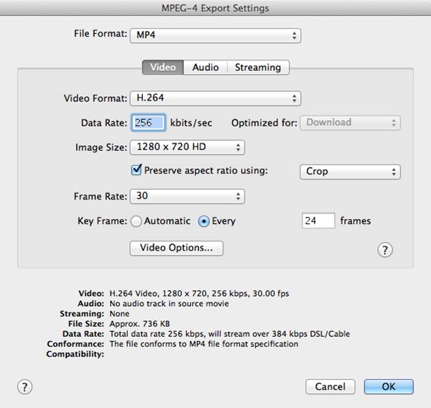Click the Video Options... button
Screen dimensions: 431x408
176,248
